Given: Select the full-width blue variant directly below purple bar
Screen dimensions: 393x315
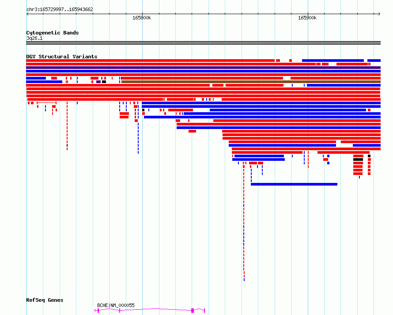Looking at the screenshot, I should click(x=203, y=71).
